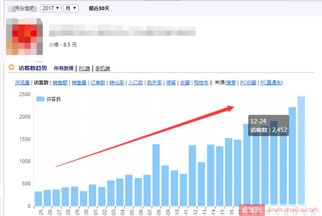Click the orange circle icon beside 访客数趋势

pyautogui.click(x=12, y=67)
